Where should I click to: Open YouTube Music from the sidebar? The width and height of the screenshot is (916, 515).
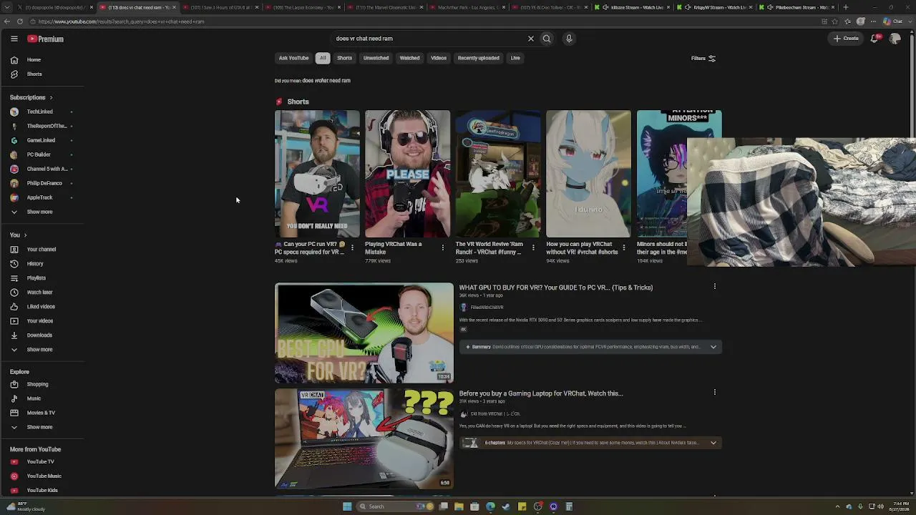[44, 476]
